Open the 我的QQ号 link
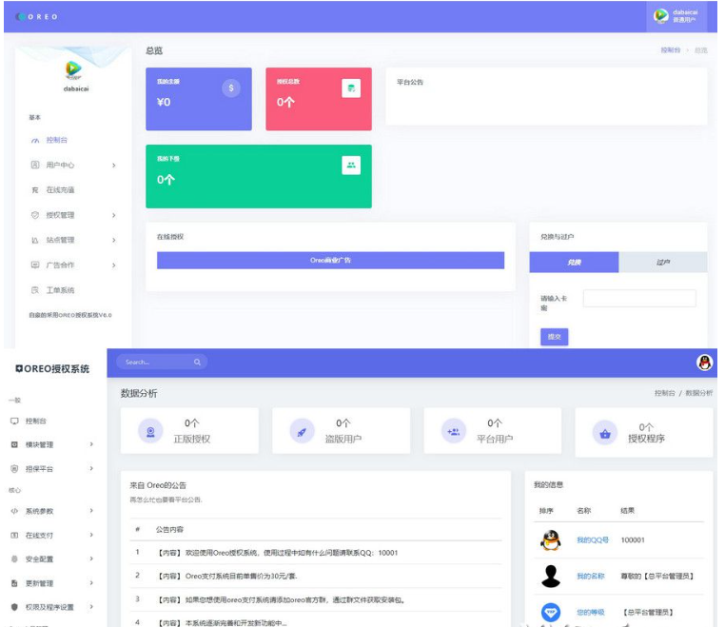 pos(592,539)
